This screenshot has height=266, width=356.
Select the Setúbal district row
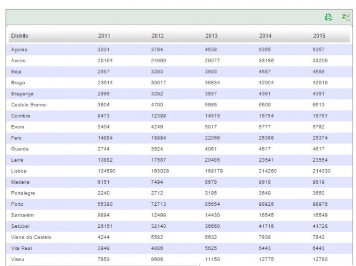[179, 226]
